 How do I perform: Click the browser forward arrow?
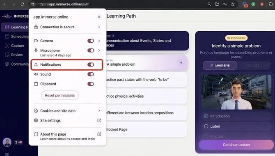point(14,4)
